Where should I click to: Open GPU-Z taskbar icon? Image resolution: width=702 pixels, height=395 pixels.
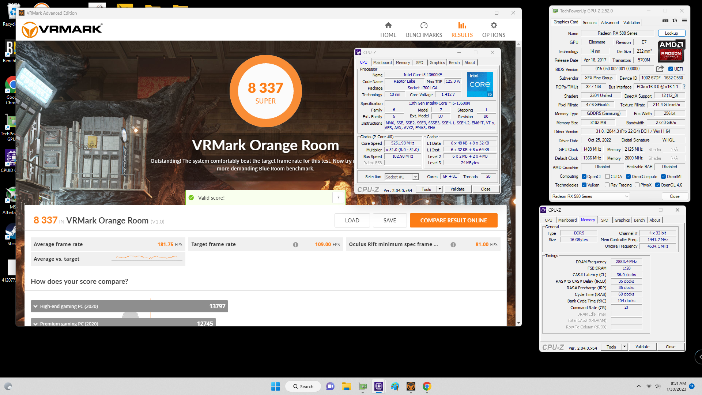(363, 386)
